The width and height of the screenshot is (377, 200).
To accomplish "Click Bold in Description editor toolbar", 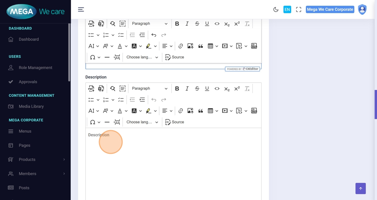I will click(177, 89).
